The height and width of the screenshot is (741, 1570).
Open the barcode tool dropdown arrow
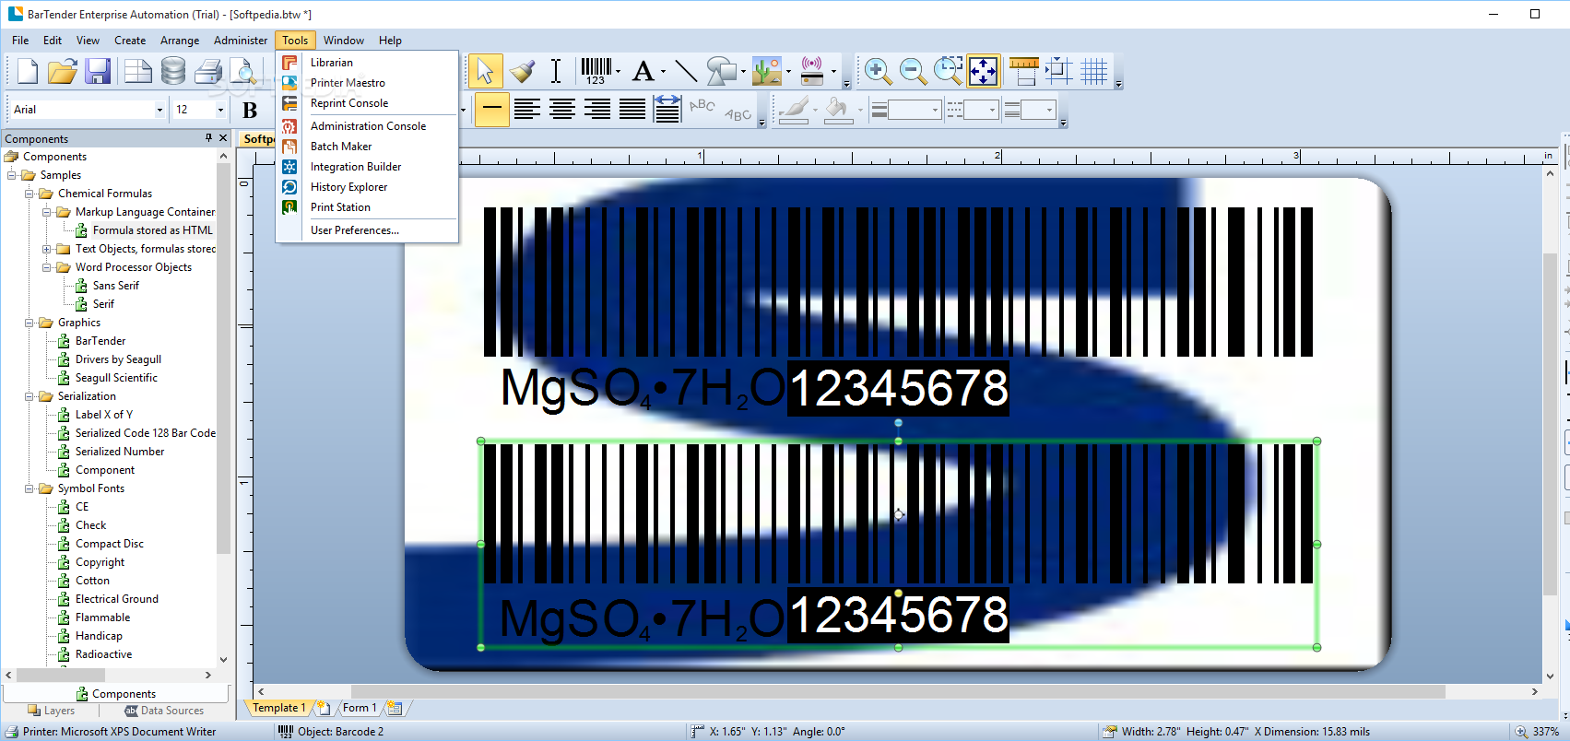click(618, 72)
